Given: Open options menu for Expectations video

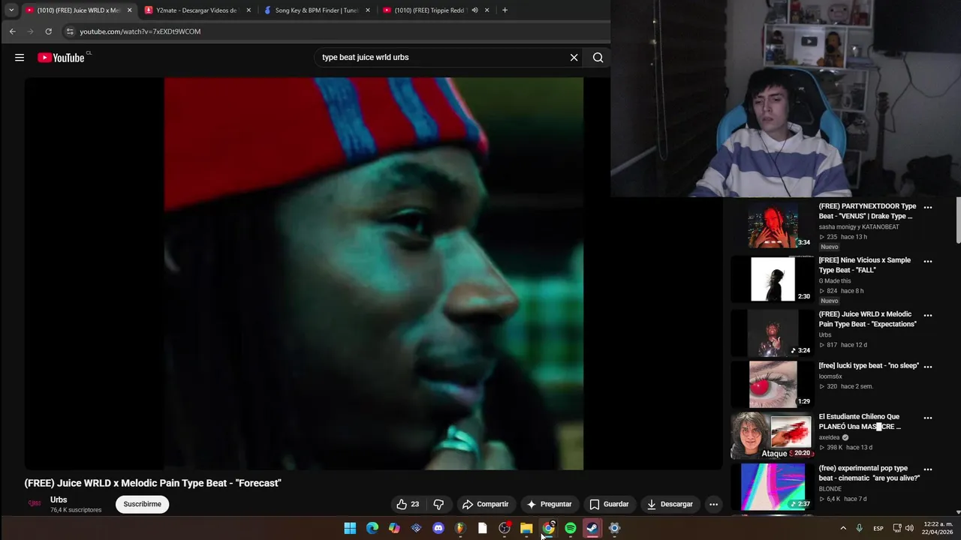Looking at the screenshot, I should pyautogui.click(x=928, y=315).
